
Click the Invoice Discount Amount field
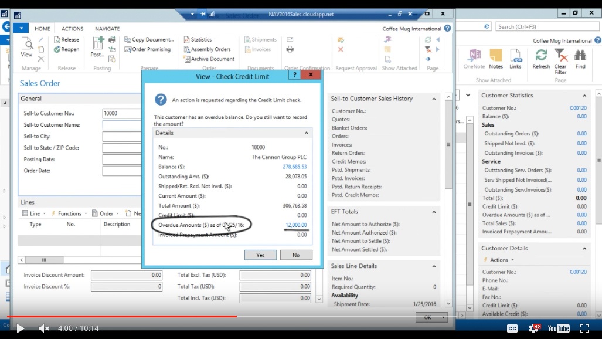[x=126, y=275]
